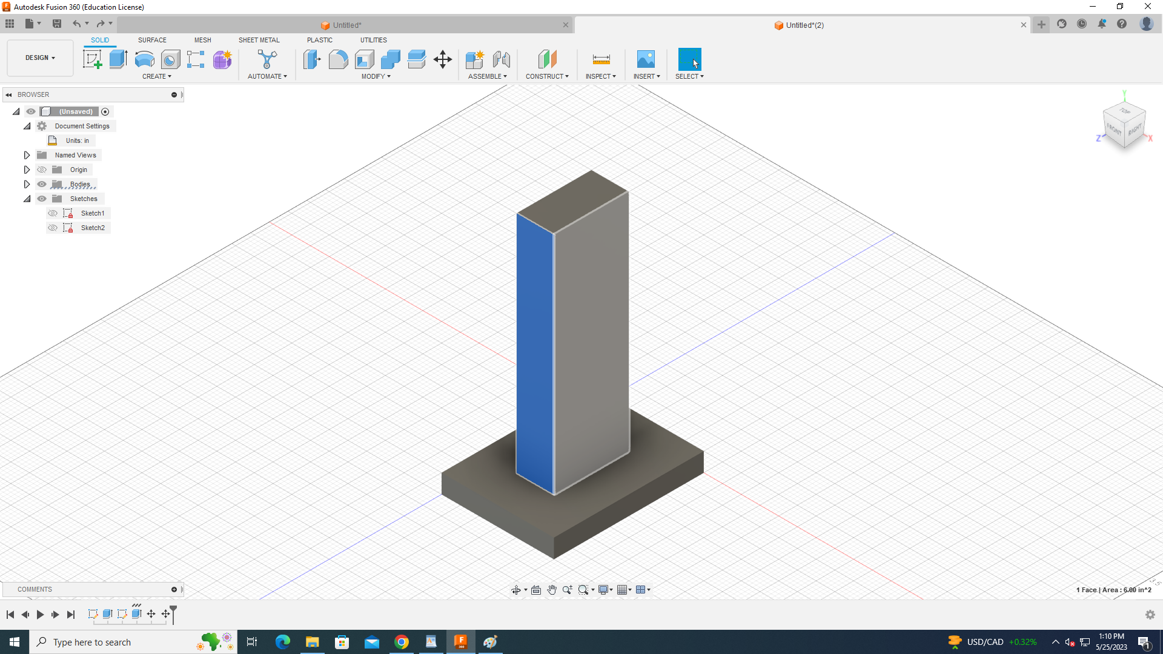
Task: Open the Measure tool under Inspect
Action: [601, 59]
